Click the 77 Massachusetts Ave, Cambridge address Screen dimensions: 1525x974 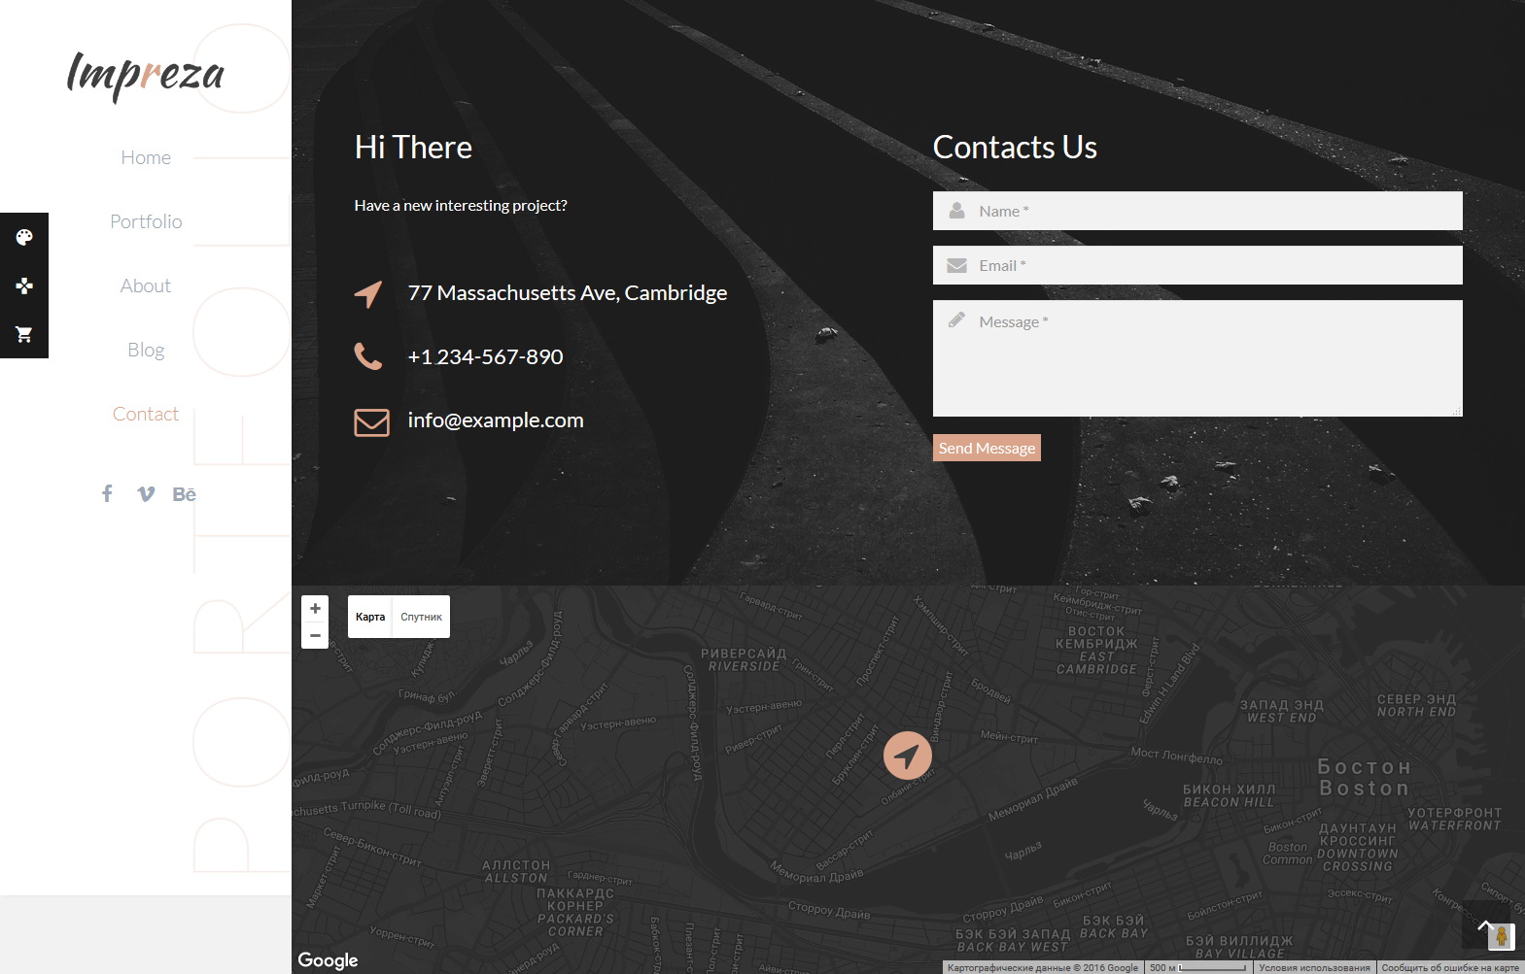coord(568,293)
